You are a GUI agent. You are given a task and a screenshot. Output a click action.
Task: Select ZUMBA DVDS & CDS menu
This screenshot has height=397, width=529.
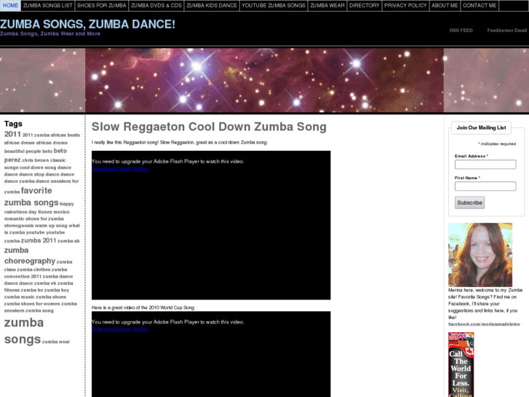click(x=156, y=5)
